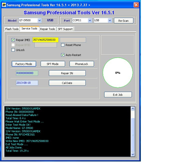Open the Model GT-I9500 dropdown
This screenshot has width=175, height=163.
(39, 20)
